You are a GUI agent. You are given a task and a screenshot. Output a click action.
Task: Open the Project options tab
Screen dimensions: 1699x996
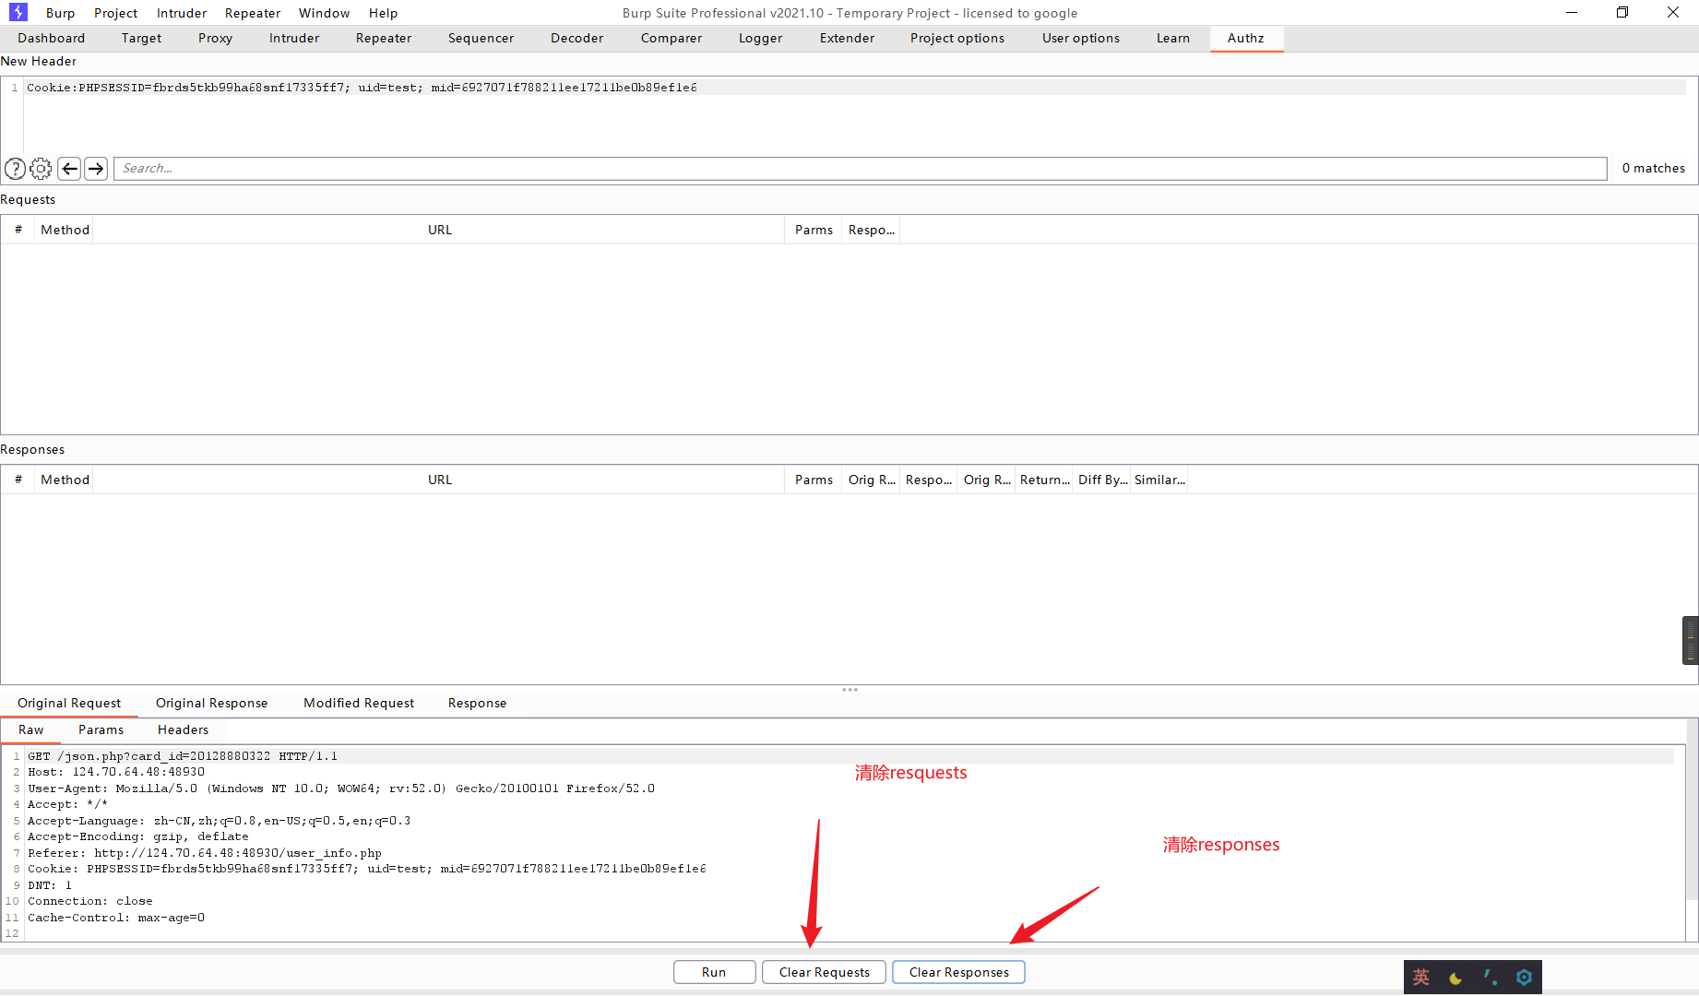coord(957,38)
